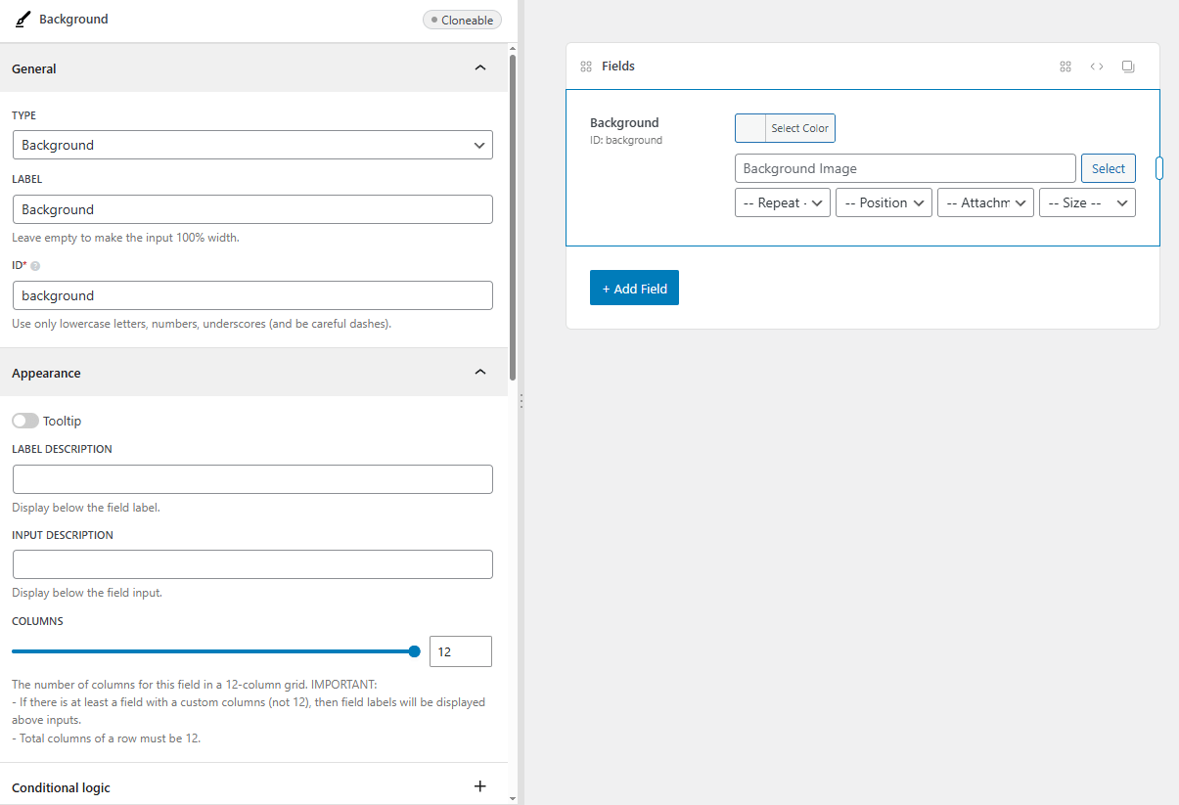Open the Repeat dropdown
This screenshot has height=805, width=1179.
[x=782, y=202]
